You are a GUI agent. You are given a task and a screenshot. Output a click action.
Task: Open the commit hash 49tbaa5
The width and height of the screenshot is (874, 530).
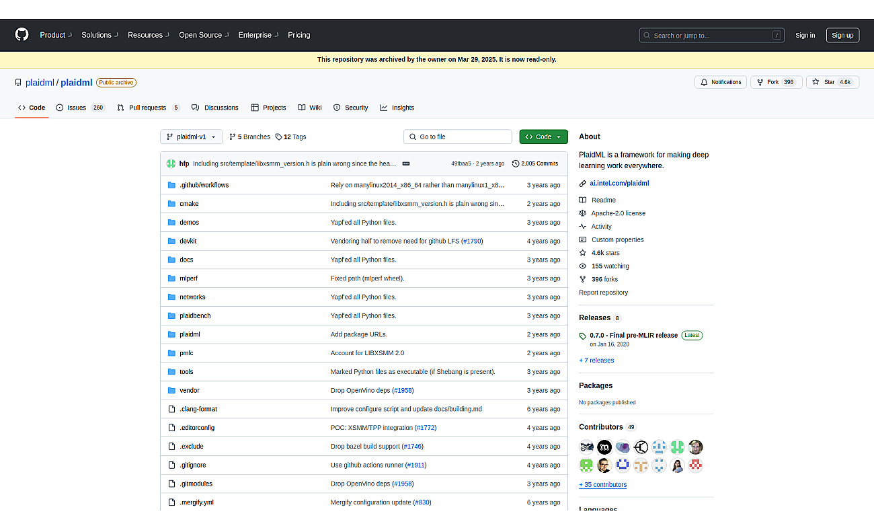[x=461, y=163]
